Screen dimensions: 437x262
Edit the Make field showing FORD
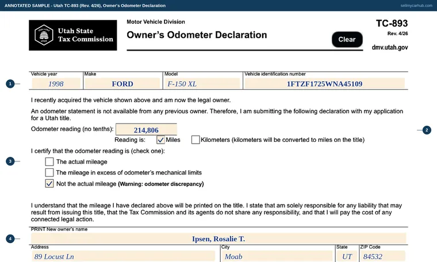coord(122,84)
